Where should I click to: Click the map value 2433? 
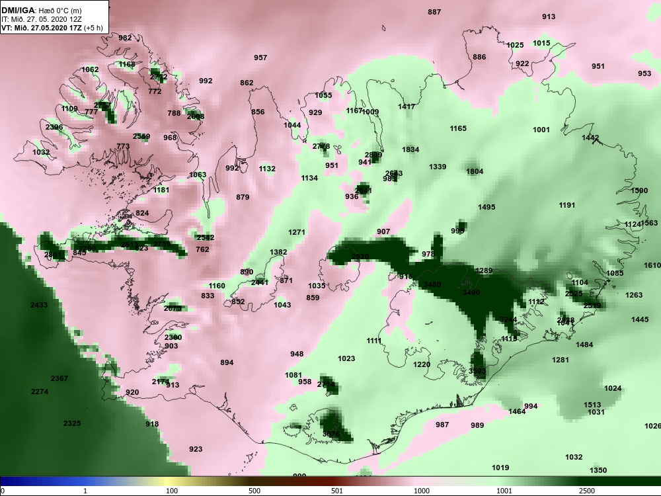point(39,305)
